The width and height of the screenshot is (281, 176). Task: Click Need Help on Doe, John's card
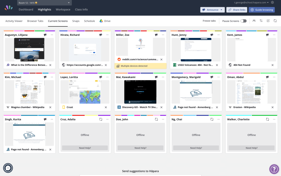[x=140, y=148]
